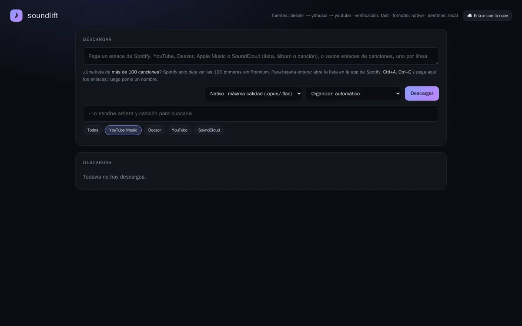Viewport: 522px width, 326px height.
Task: Click the DESCARGAS section heading
Action: pos(97,163)
